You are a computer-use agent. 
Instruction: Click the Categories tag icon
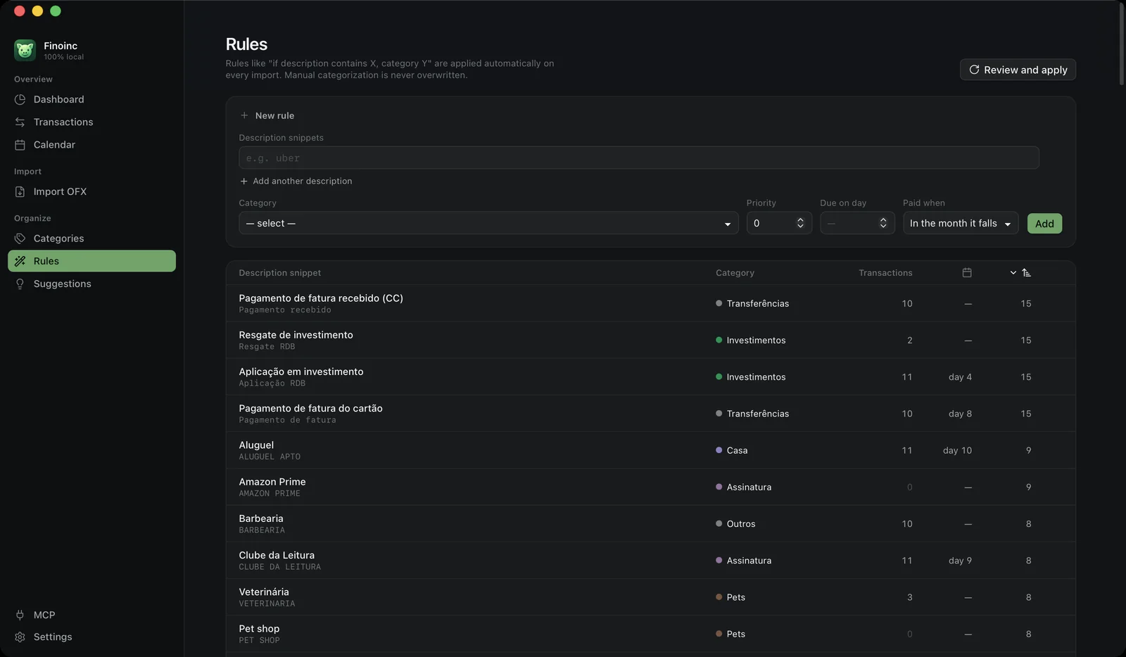20,238
